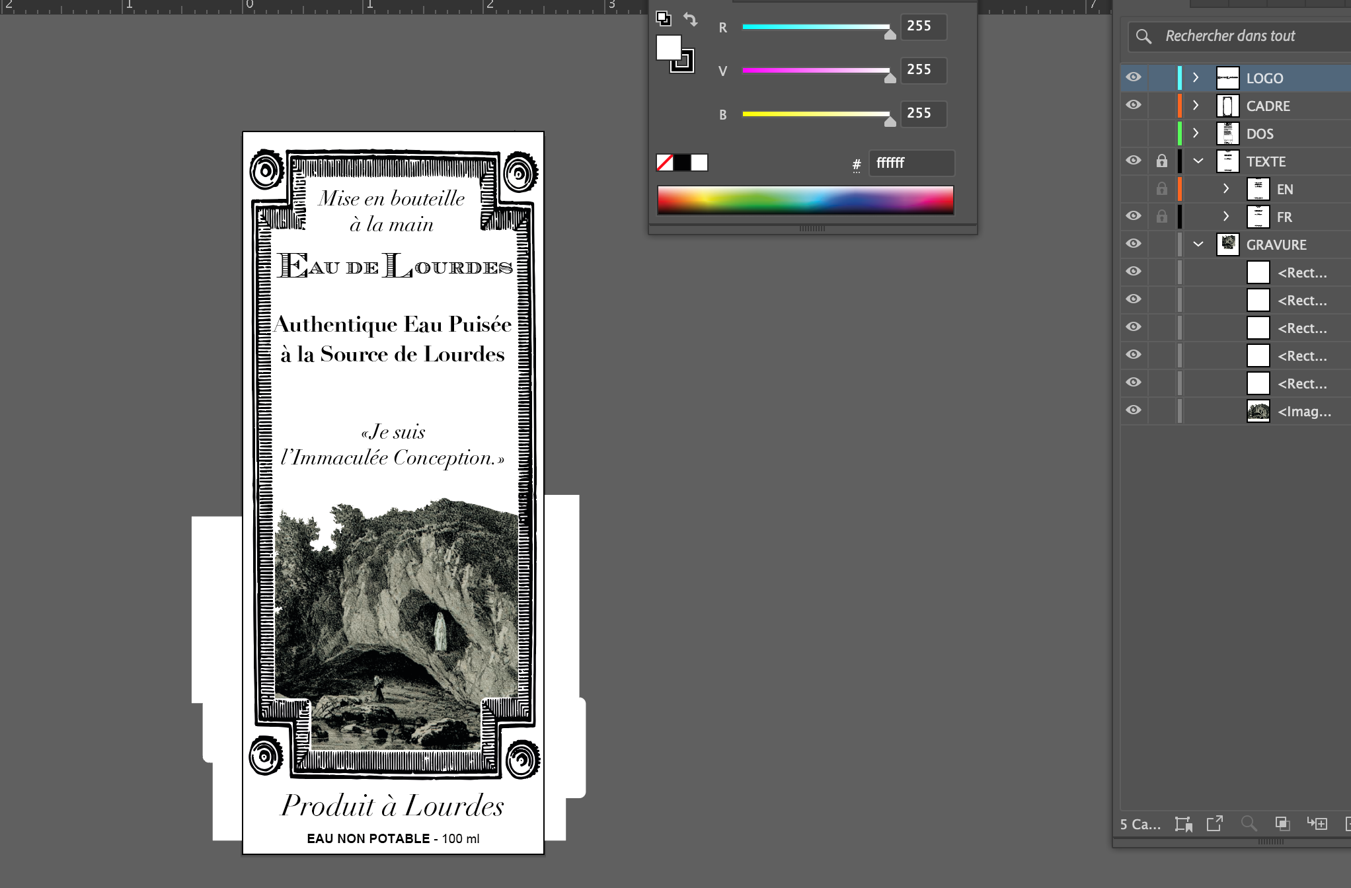Click the Locate Object magnifier icon
The image size is (1351, 888).
pyautogui.click(x=1249, y=824)
